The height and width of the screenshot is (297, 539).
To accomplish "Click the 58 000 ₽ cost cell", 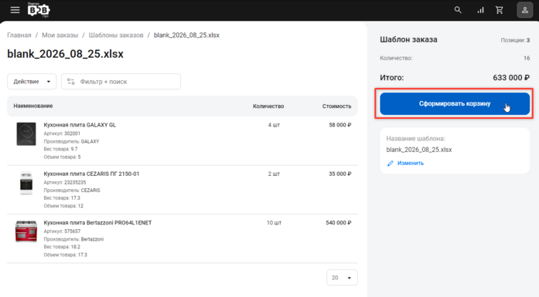I will pos(340,125).
